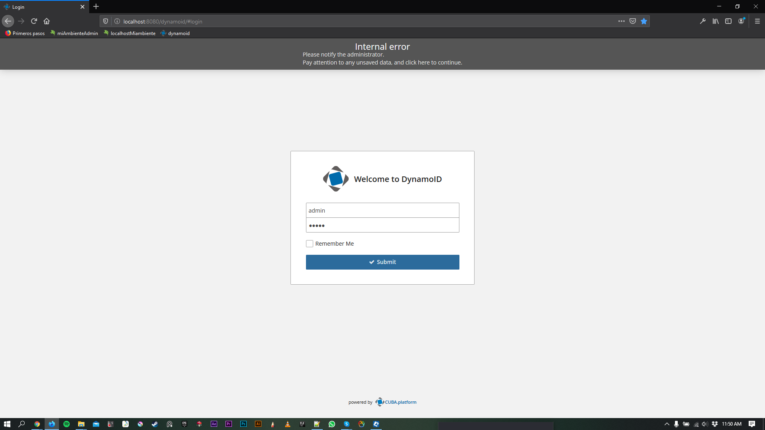This screenshot has height=430, width=765.
Task: Toggle the bookmark star icon
Action: tap(644, 21)
